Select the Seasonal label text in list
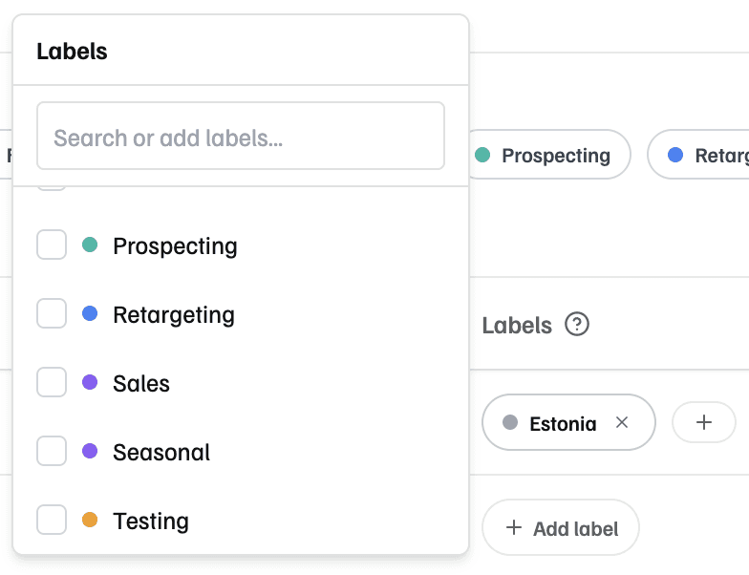749x575 pixels. point(161,452)
